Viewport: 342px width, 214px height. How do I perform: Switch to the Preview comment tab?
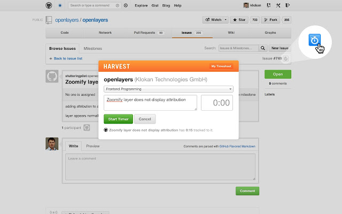tap(92, 146)
